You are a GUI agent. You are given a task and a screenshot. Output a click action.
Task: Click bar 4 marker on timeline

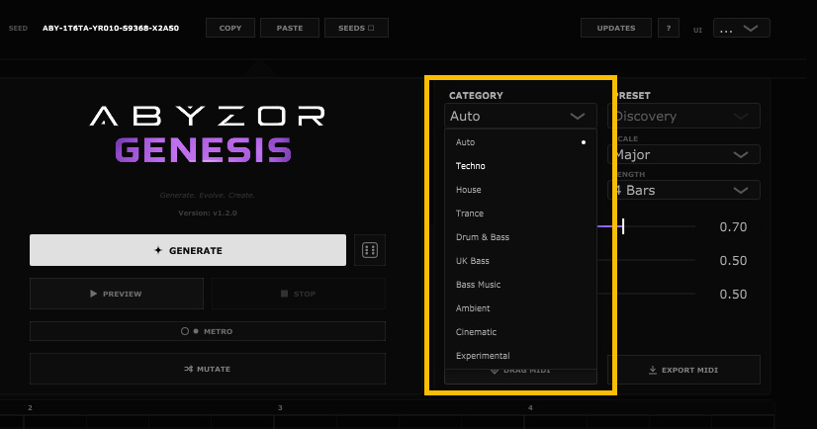pos(530,407)
